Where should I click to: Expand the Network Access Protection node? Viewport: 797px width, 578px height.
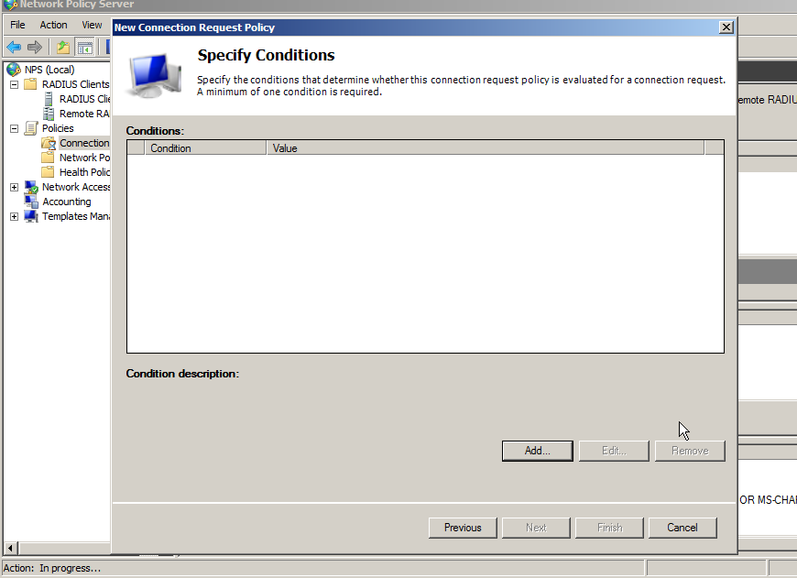(13, 186)
